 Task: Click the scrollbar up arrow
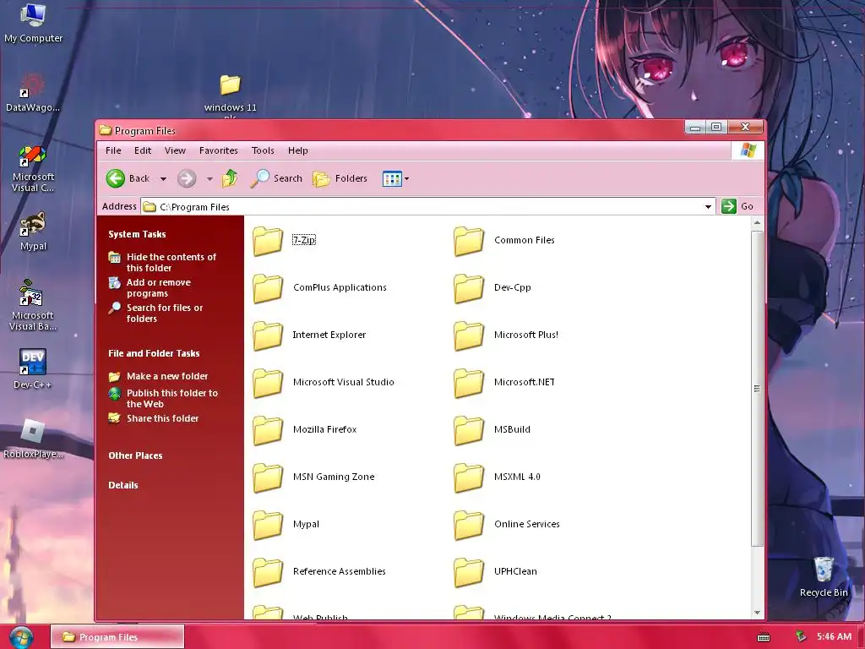pyautogui.click(x=757, y=223)
